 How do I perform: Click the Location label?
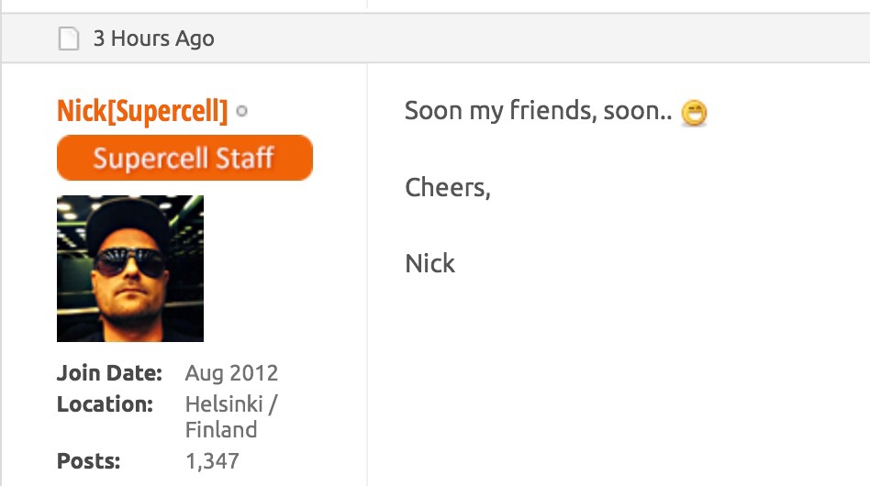pos(105,404)
